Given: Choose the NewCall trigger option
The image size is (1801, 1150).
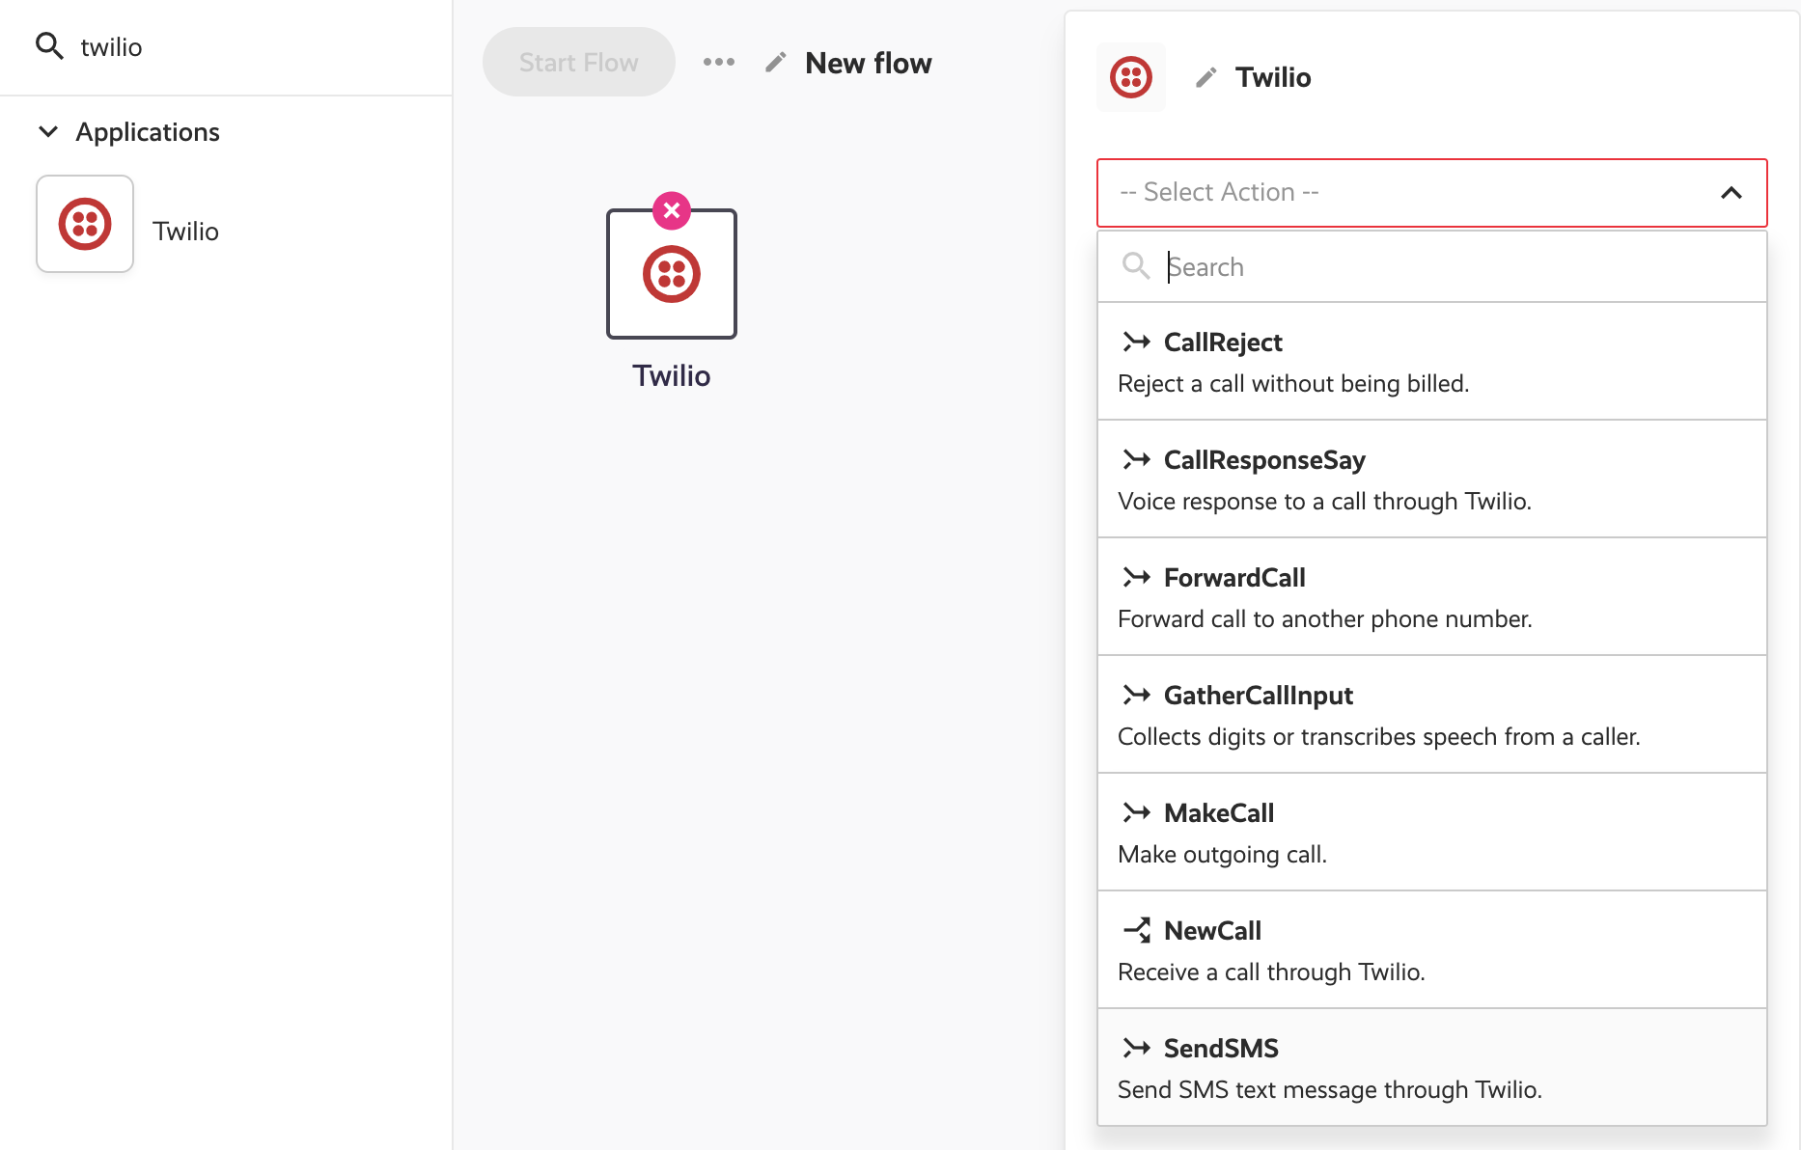Looking at the screenshot, I should click(x=1431, y=950).
